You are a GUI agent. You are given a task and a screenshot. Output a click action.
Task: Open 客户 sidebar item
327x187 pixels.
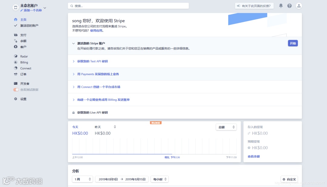pyautogui.click(x=23, y=47)
